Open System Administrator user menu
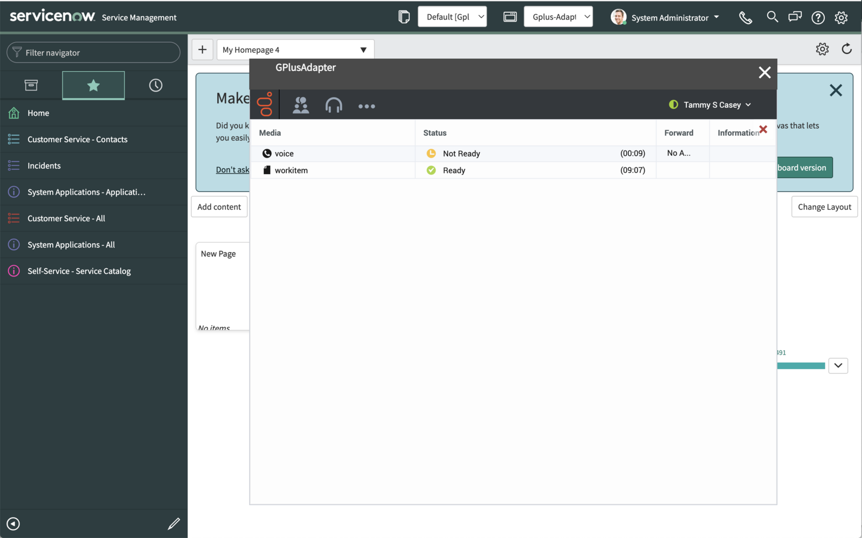862x538 pixels. pyautogui.click(x=675, y=18)
